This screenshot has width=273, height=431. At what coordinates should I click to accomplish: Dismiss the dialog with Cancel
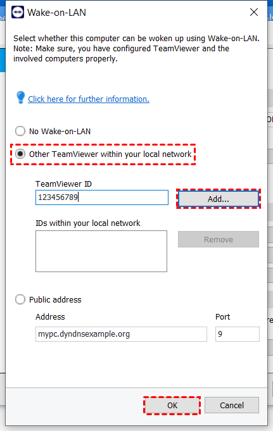[x=232, y=405]
